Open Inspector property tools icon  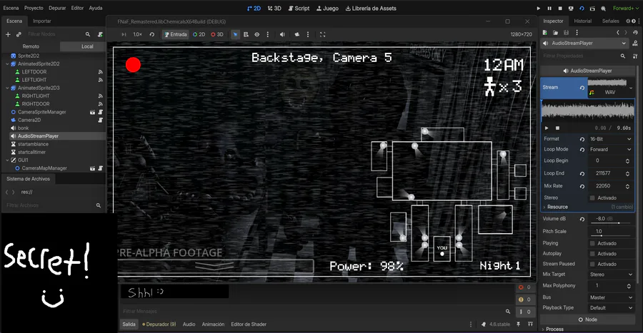click(x=635, y=56)
